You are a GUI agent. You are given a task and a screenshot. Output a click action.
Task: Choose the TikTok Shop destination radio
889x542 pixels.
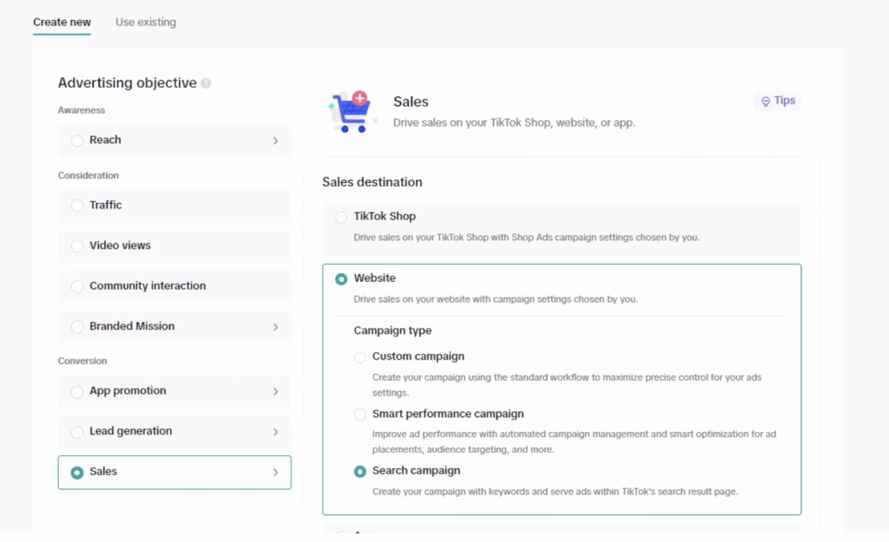[340, 217]
